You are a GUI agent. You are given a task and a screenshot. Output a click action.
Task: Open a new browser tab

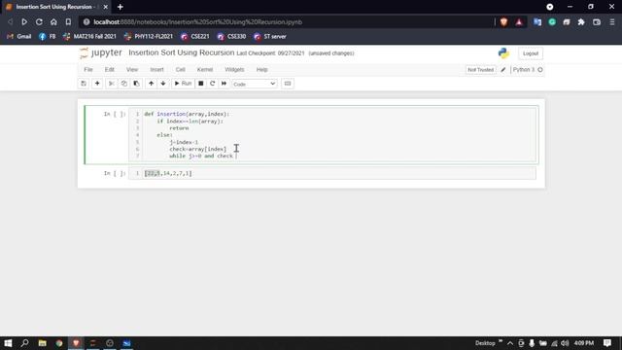tap(121, 7)
